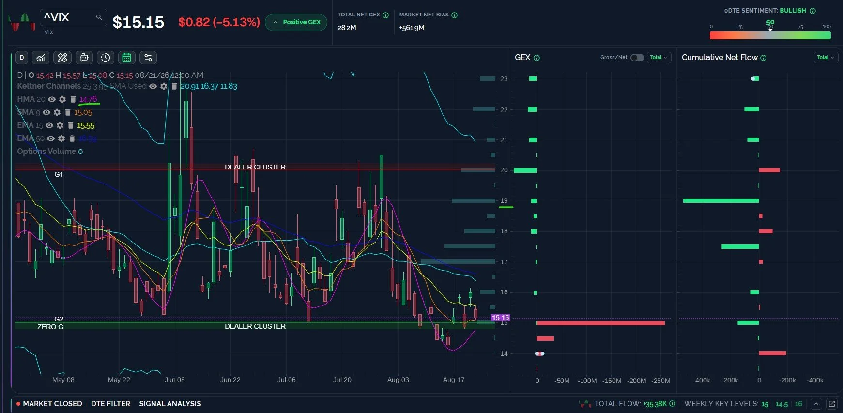Select weekly key level 15
The width and height of the screenshot is (843, 413).
coord(765,404)
